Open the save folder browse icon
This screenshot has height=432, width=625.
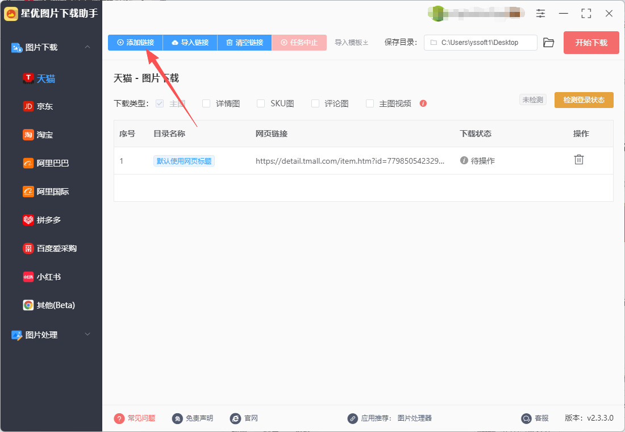pos(549,43)
